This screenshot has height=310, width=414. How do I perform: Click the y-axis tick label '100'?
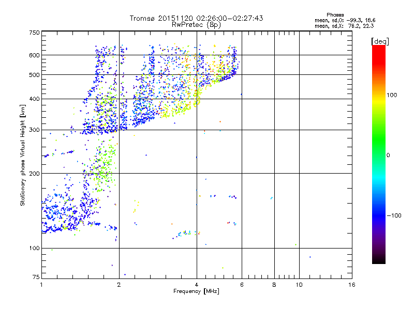[34, 249]
